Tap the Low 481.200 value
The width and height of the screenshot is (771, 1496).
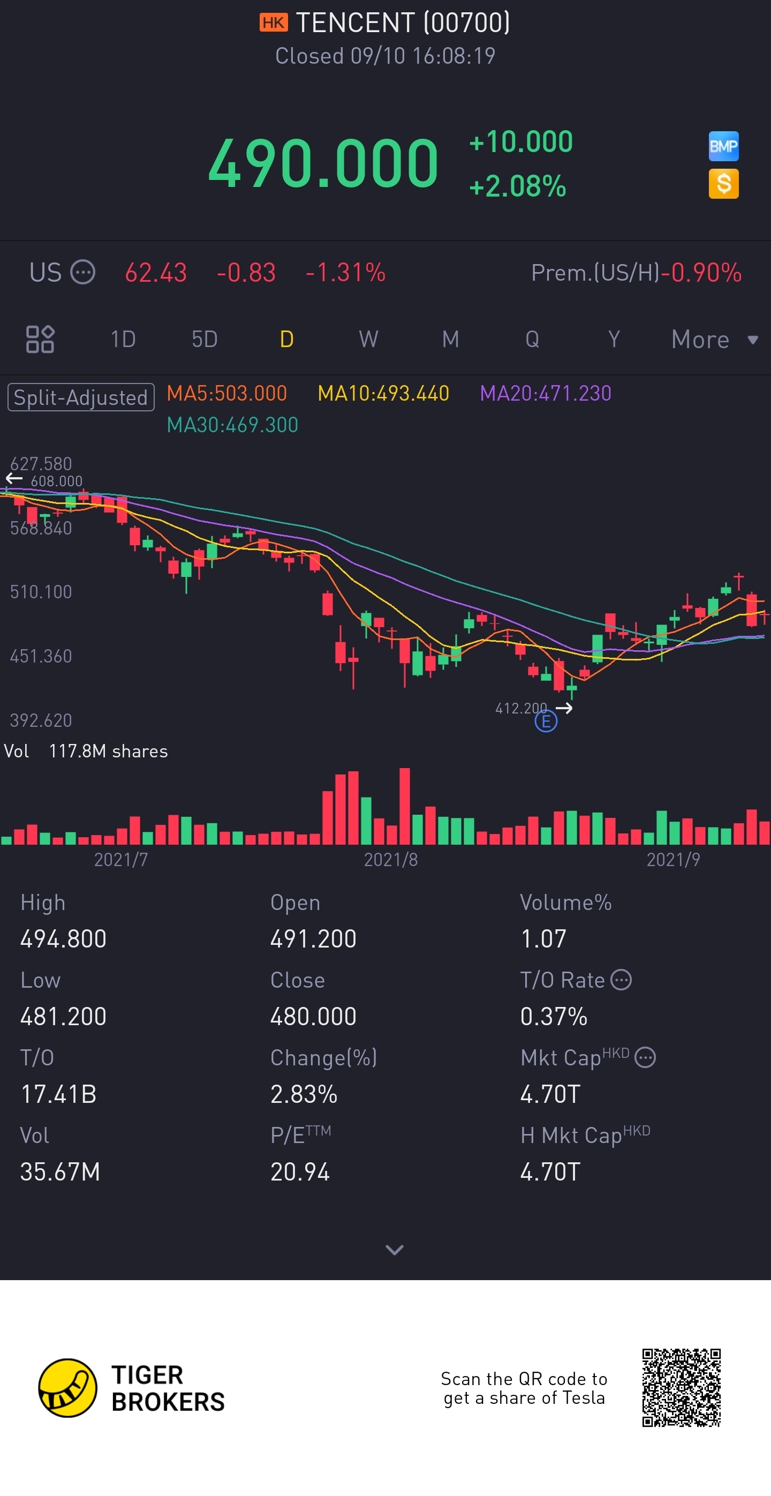[x=63, y=1016]
